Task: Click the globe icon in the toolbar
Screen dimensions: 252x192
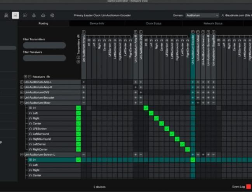Action: pyautogui.click(x=52, y=16)
